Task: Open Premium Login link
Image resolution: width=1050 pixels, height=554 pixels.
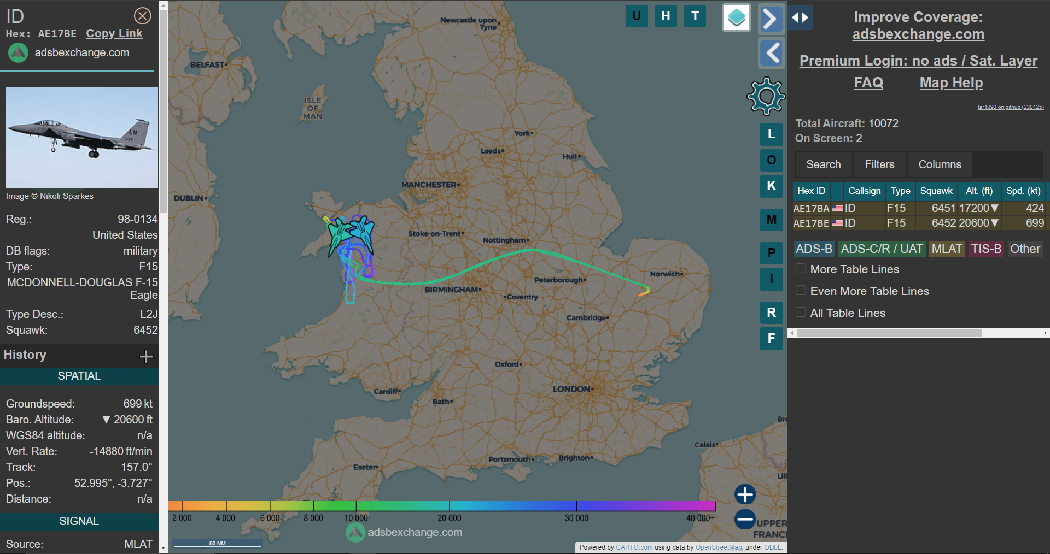Action: coord(918,61)
